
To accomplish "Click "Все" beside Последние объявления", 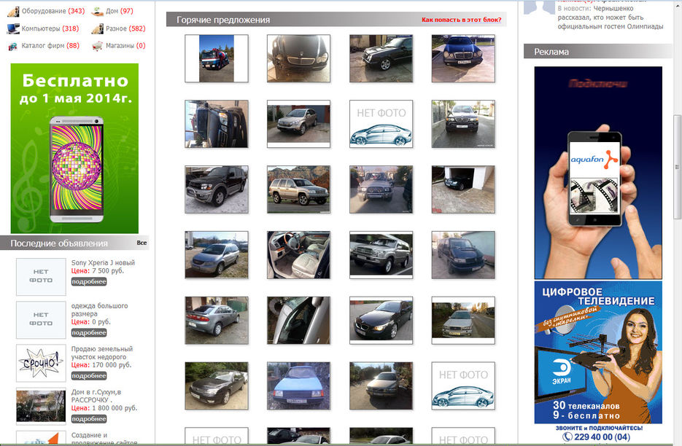I will click(x=142, y=243).
